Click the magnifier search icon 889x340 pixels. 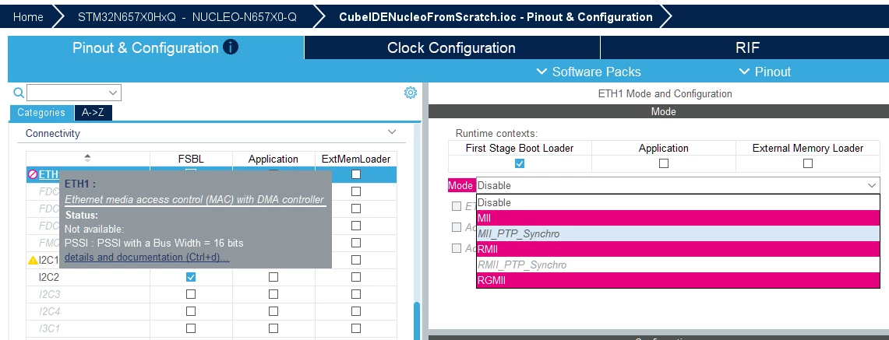point(19,93)
